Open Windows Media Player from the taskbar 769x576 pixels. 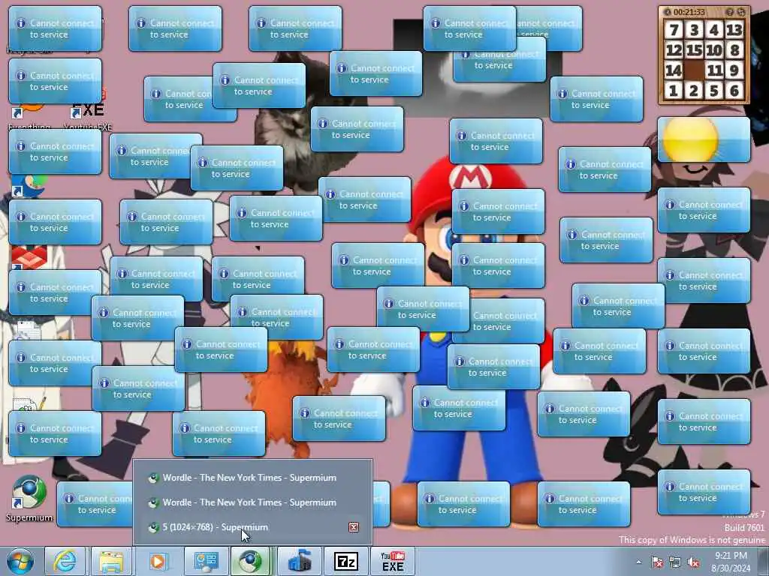click(158, 561)
